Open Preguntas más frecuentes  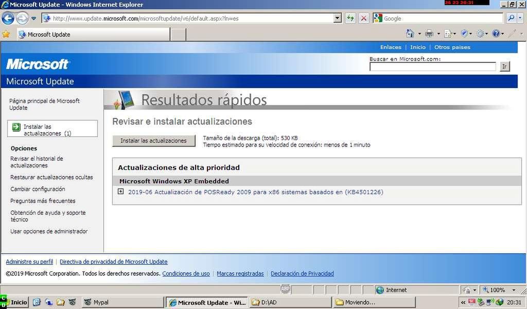[x=43, y=201]
